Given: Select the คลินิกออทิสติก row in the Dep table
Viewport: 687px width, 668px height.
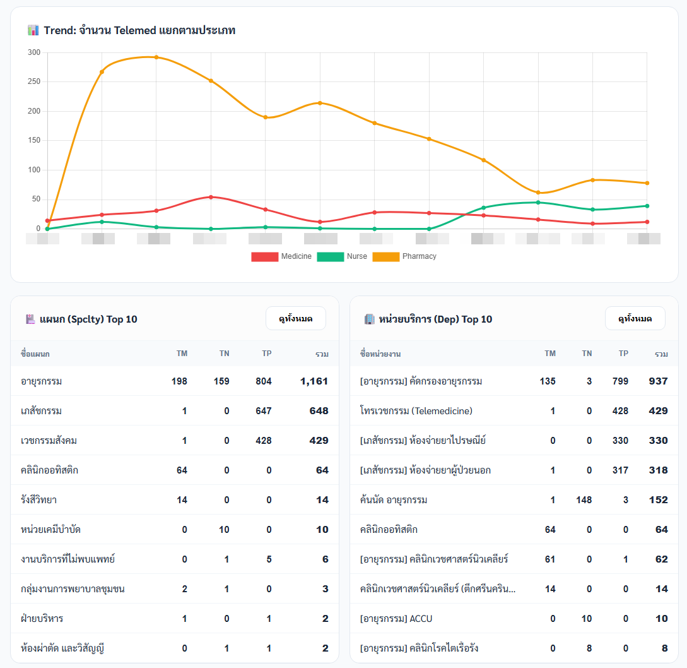Looking at the screenshot, I should 514,529.
